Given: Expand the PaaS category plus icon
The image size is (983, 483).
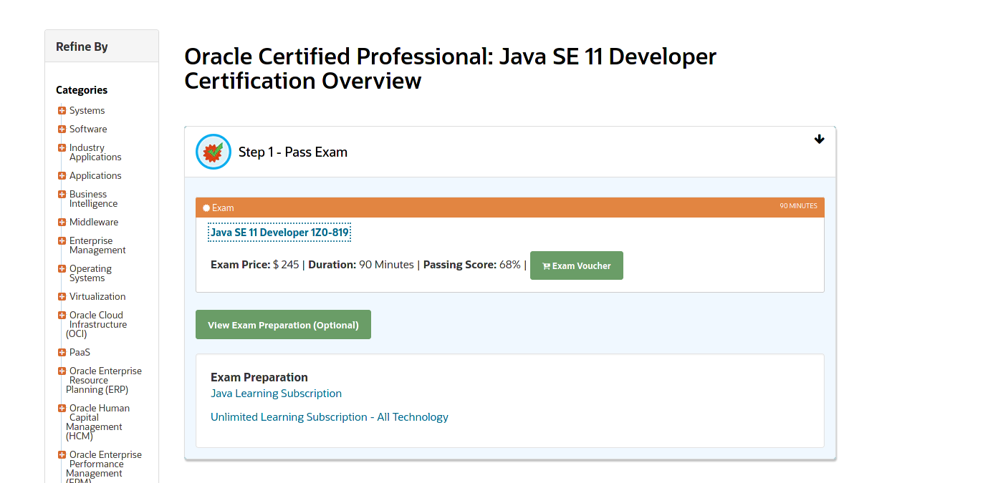Looking at the screenshot, I should coord(62,353).
